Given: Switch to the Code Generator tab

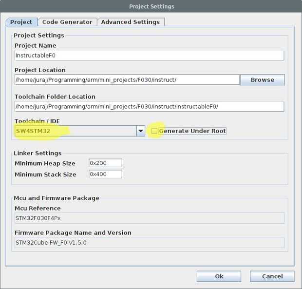Looking at the screenshot, I should [67, 22].
